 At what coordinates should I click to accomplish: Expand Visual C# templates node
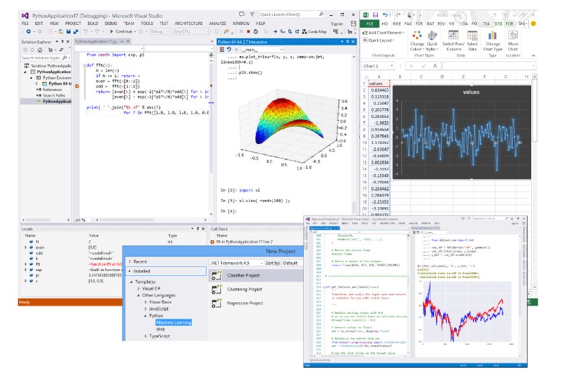[x=138, y=288]
